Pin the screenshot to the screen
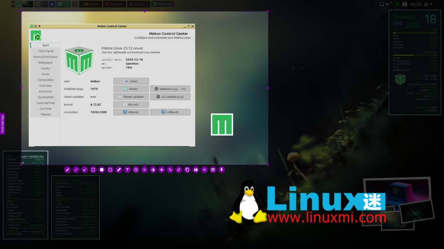This screenshot has height=249, width=444. tap(222, 170)
